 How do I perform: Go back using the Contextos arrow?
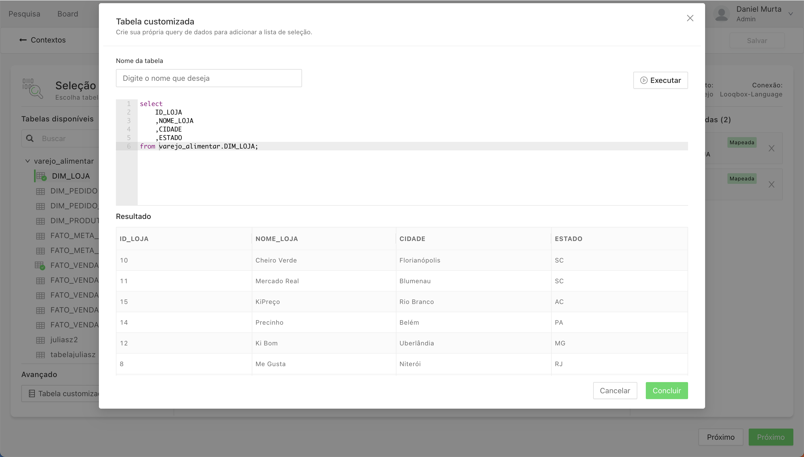point(23,40)
